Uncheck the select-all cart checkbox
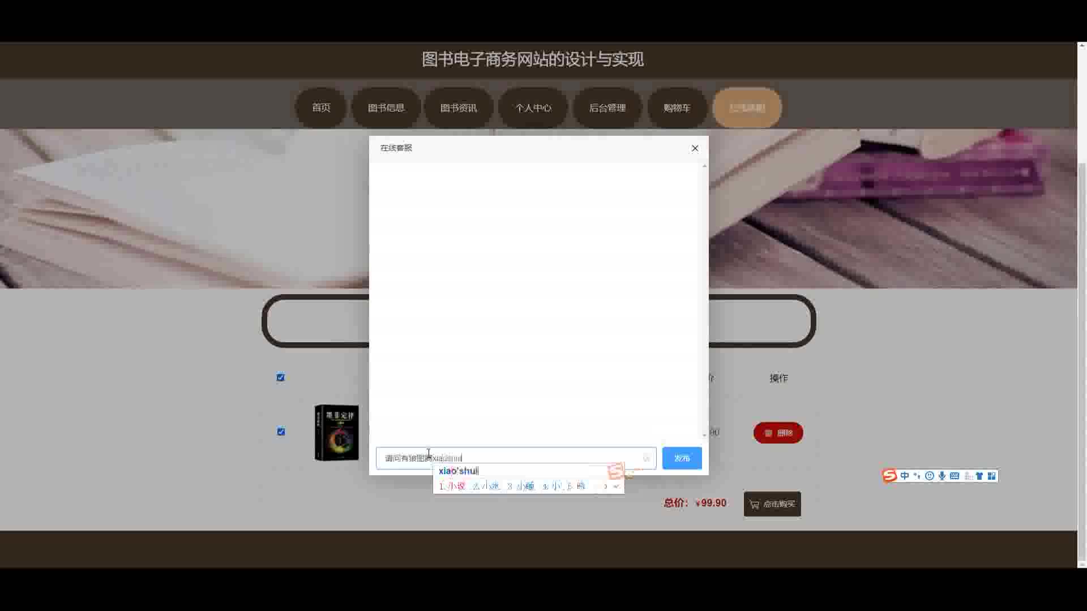The height and width of the screenshot is (611, 1087). click(281, 377)
